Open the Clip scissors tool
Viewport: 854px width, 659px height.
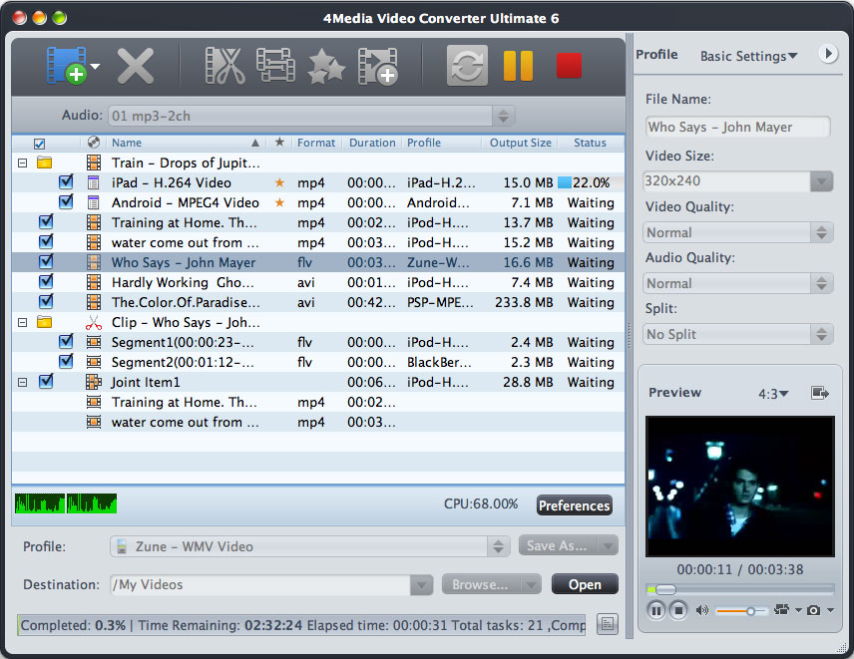[224, 66]
